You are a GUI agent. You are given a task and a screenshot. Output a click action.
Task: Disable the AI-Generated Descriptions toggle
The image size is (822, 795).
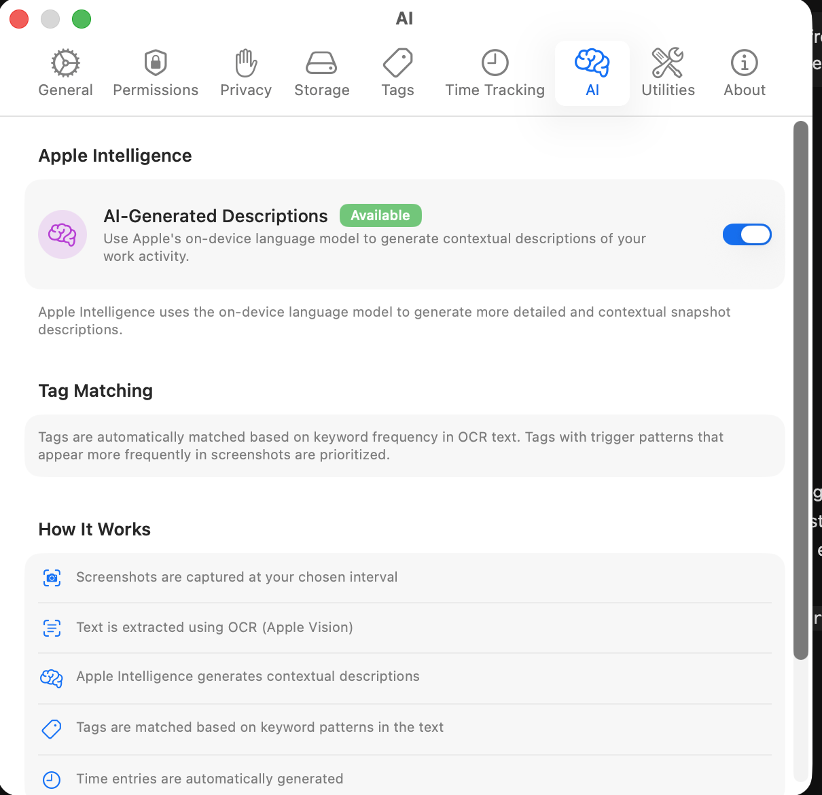[x=747, y=234]
